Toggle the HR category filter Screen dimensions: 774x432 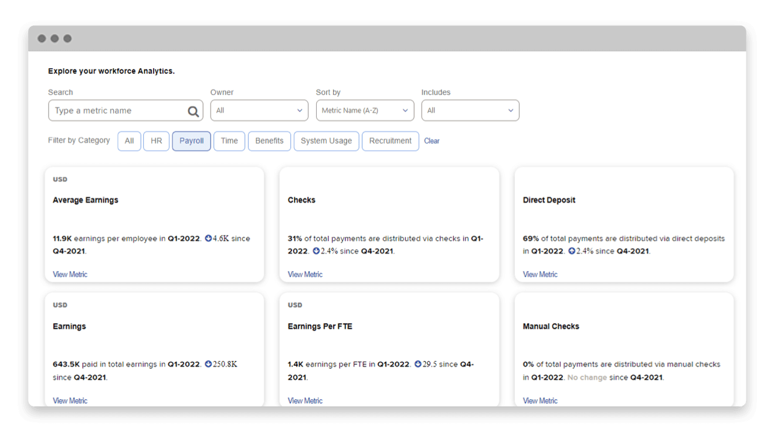tap(156, 141)
